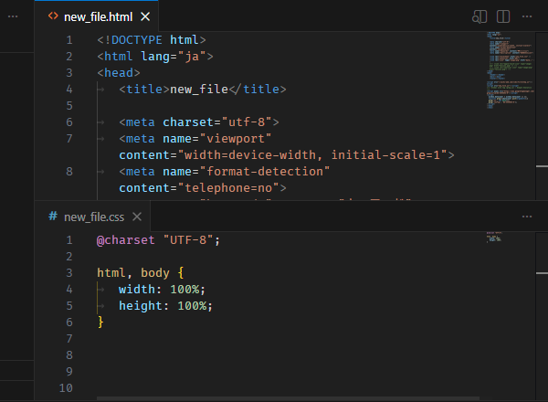Click the height: 100% declaration

164,305
